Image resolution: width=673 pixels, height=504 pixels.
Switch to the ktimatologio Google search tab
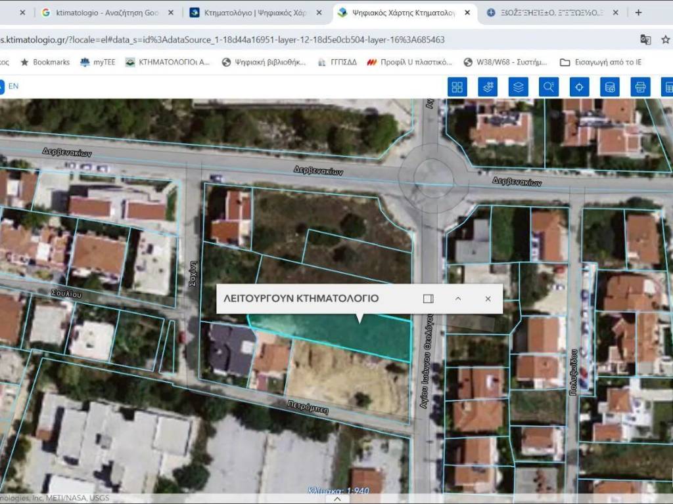[106, 12]
